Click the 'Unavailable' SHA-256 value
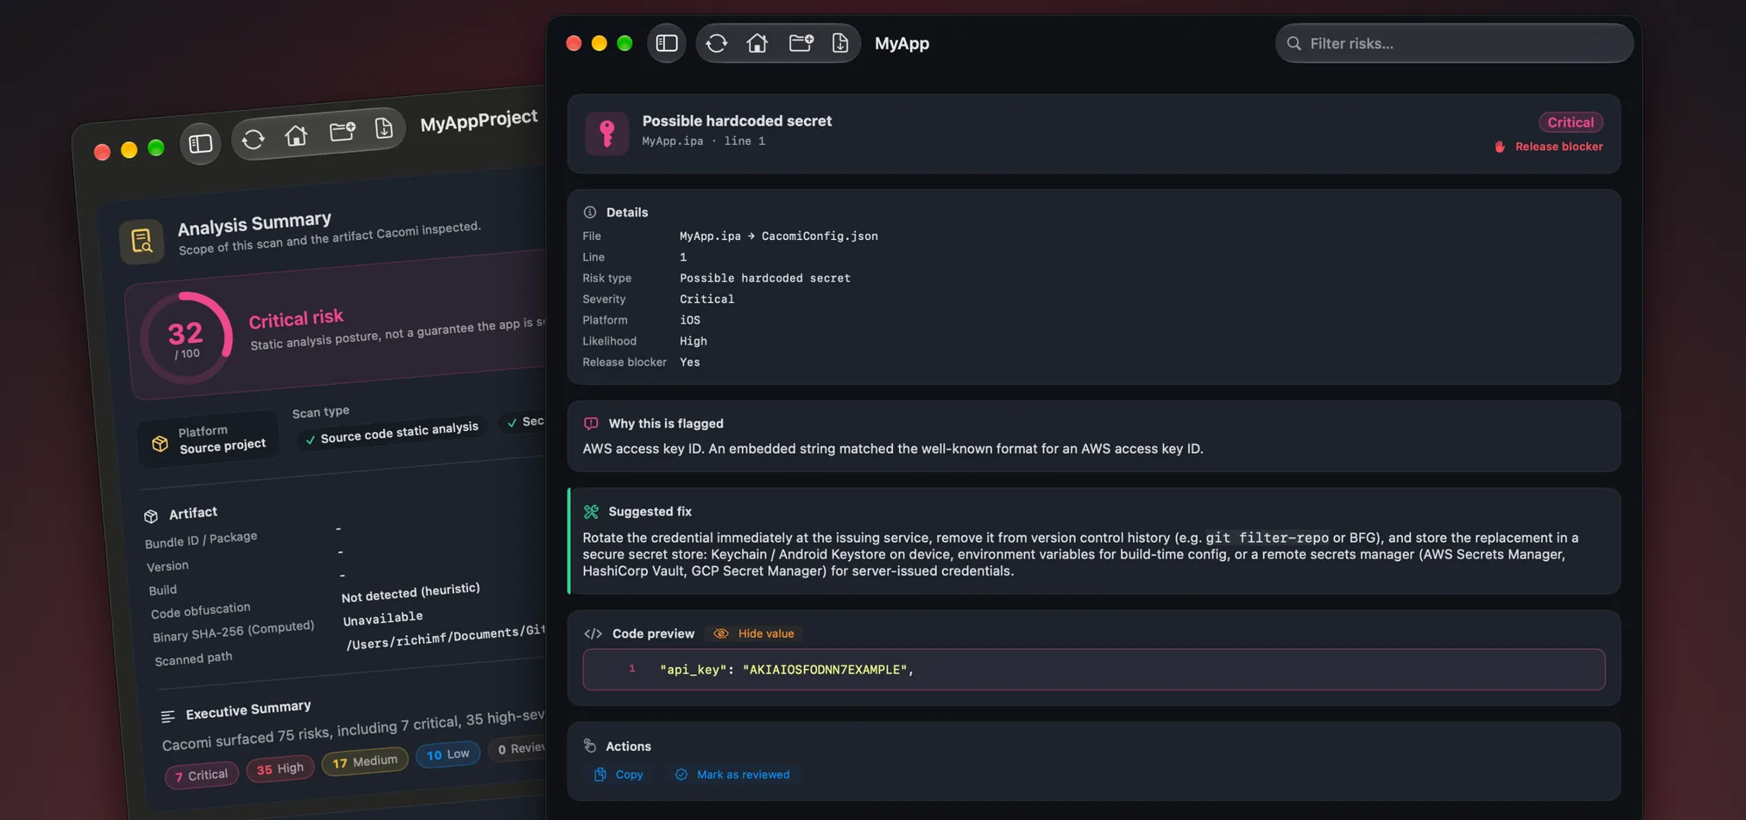Image resolution: width=1746 pixels, height=820 pixels. [x=382, y=618]
